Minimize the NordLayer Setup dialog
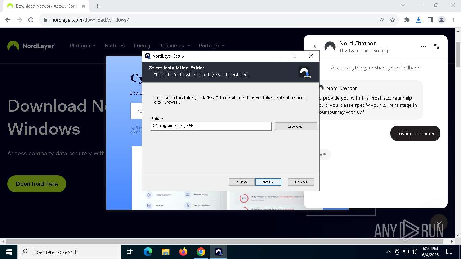This screenshot has width=461, height=259. pyautogui.click(x=278, y=56)
